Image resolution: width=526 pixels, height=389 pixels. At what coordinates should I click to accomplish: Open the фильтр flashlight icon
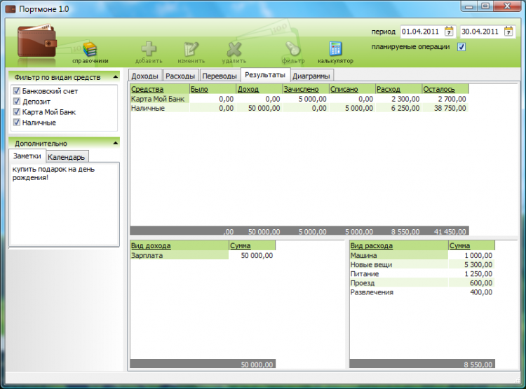click(293, 49)
